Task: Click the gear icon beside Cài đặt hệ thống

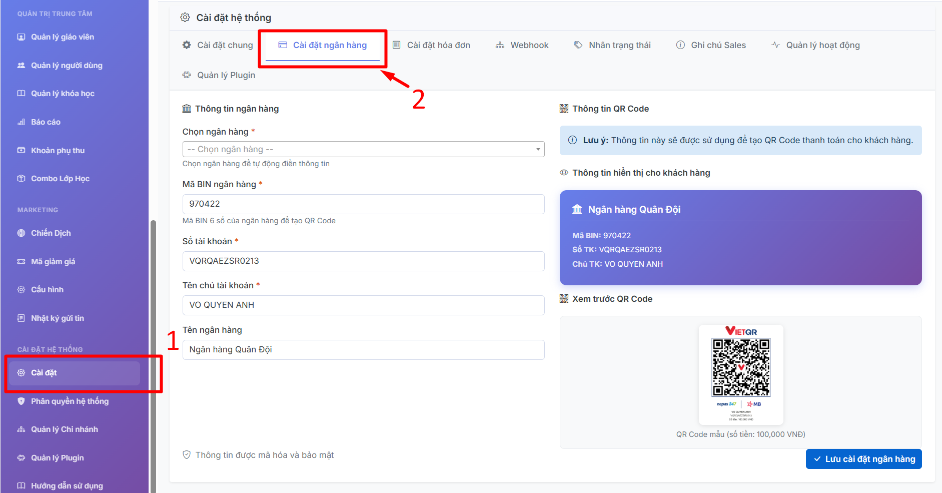Action: (x=185, y=18)
